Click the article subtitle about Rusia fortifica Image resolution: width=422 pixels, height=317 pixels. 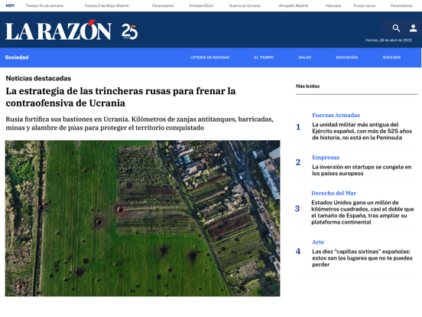click(x=139, y=123)
